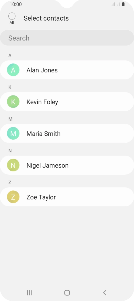
Task: Choose the Zoe Taylor contact name
Action: (41, 197)
